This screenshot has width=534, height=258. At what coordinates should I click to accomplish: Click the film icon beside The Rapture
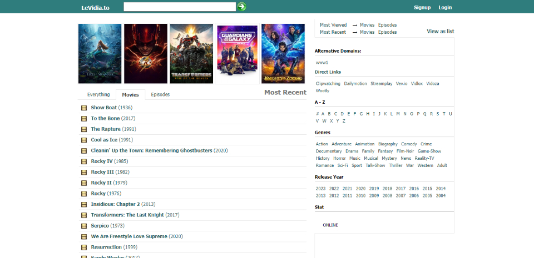84,129
